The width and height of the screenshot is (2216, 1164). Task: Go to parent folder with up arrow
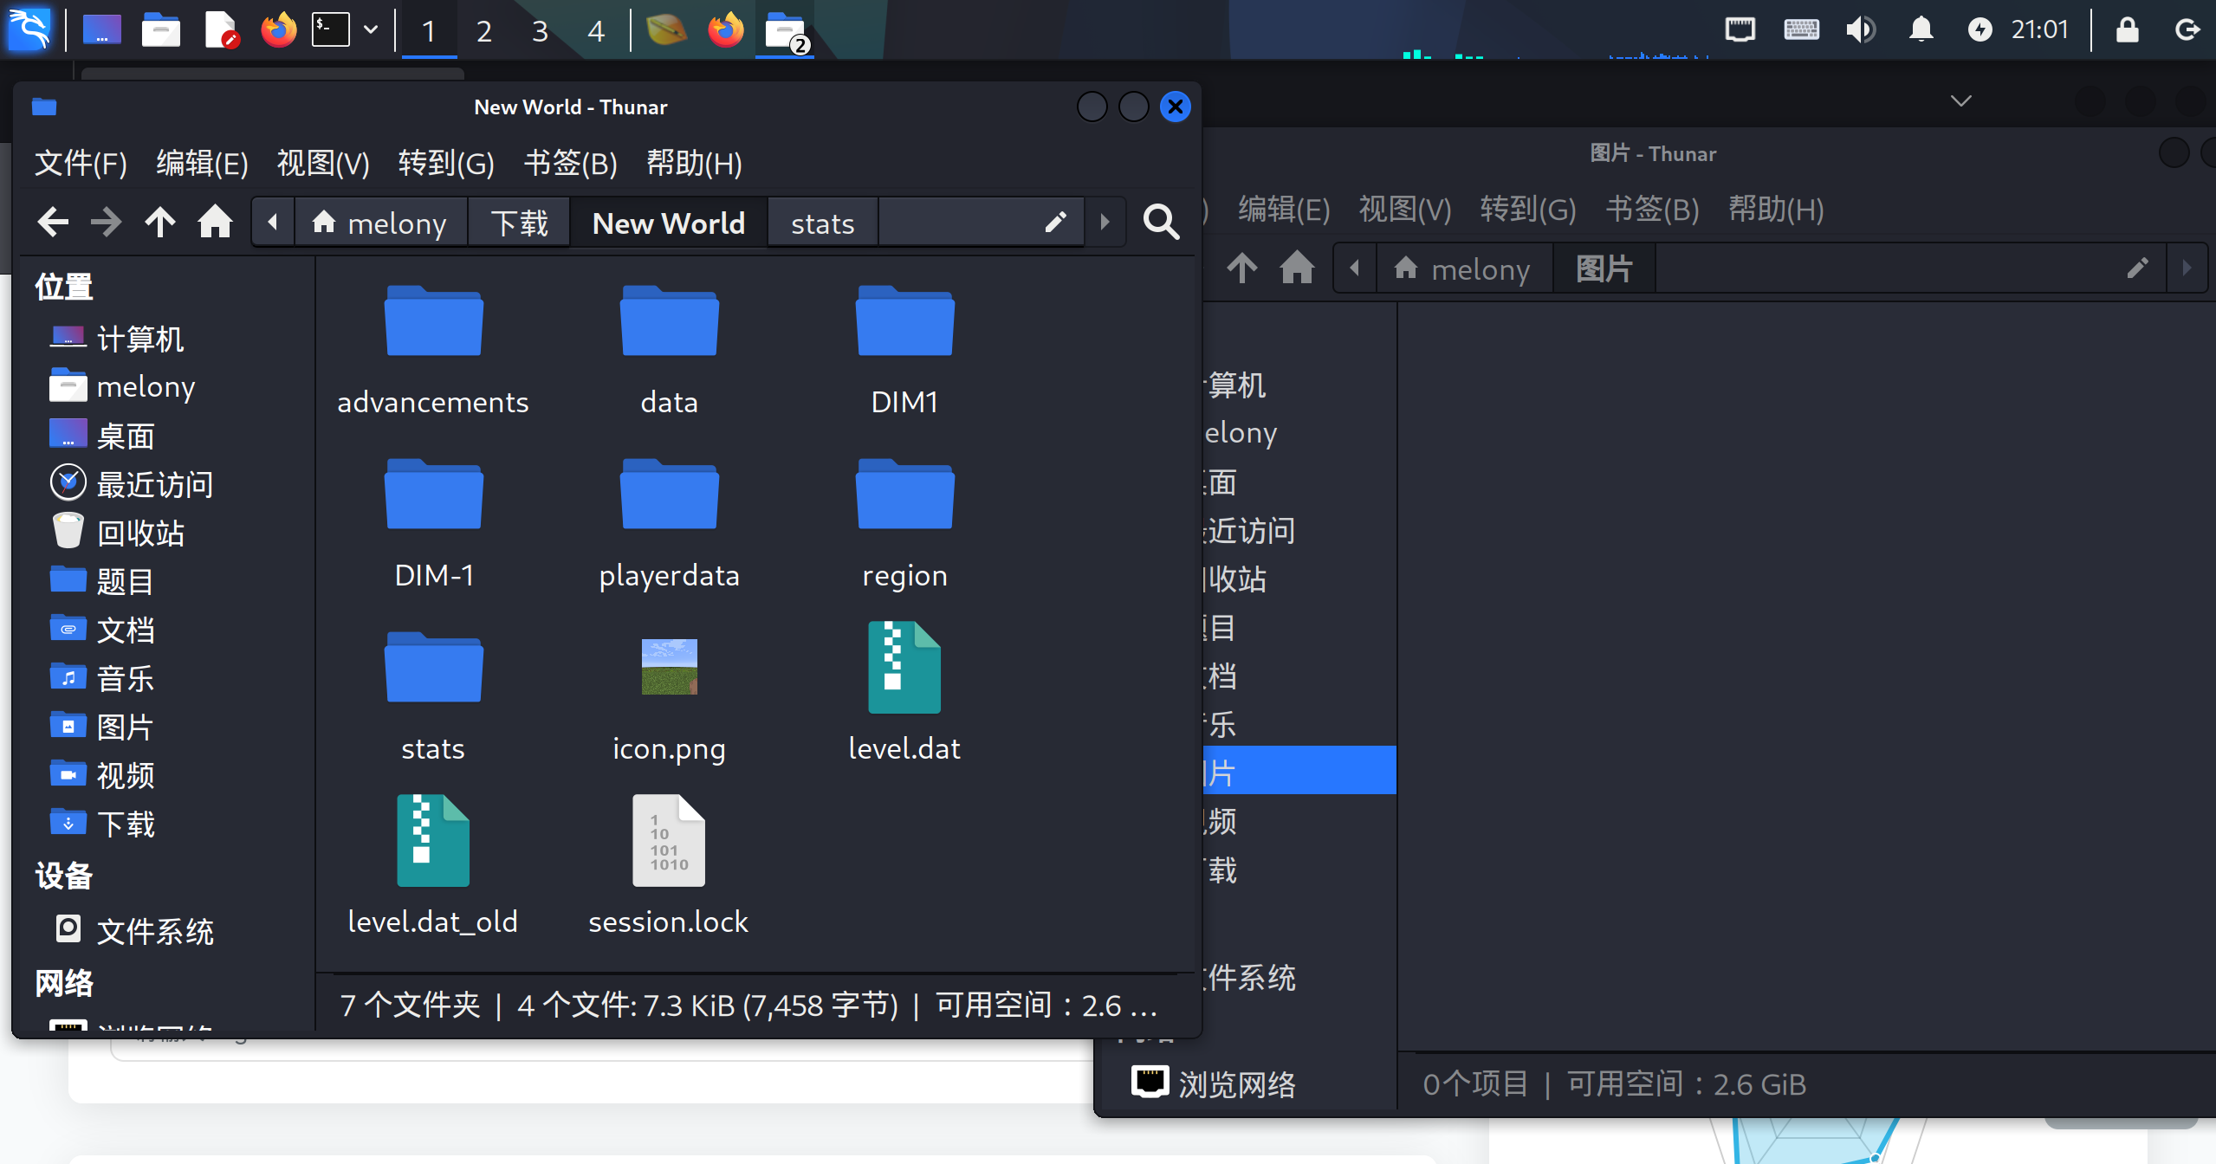[160, 223]
